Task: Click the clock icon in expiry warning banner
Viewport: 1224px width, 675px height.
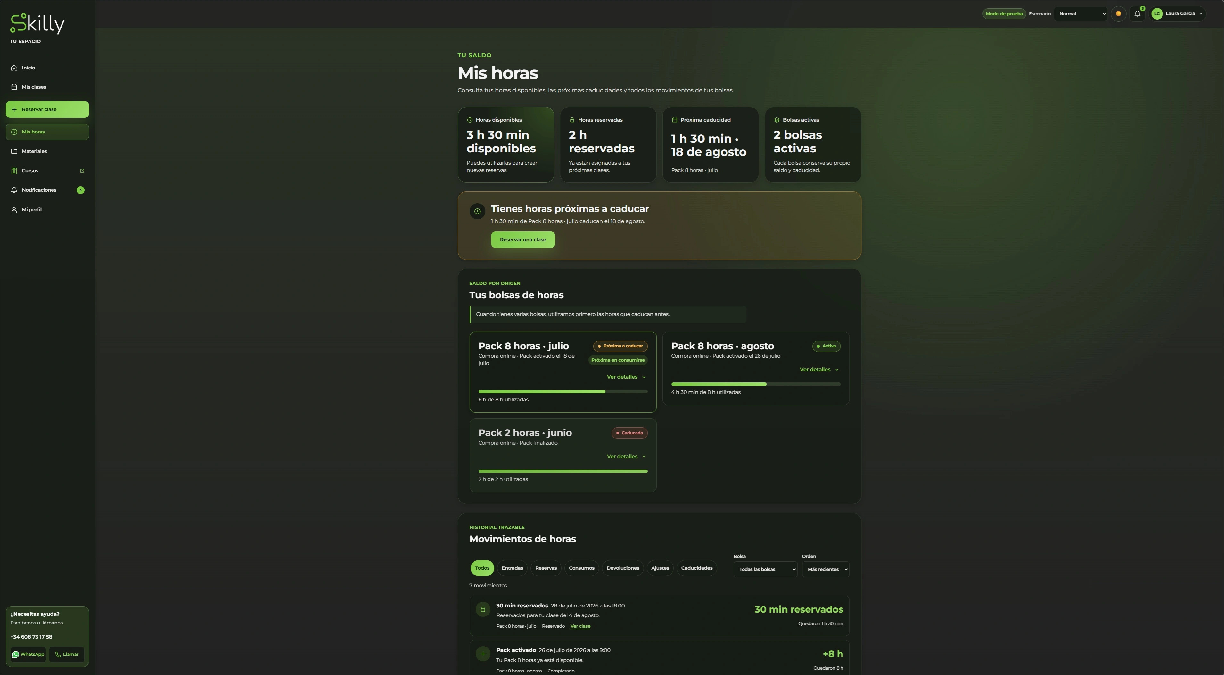Action: tap(478, 212)
